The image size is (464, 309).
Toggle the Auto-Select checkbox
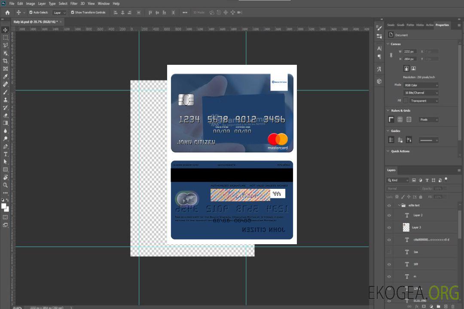point(31,12)
